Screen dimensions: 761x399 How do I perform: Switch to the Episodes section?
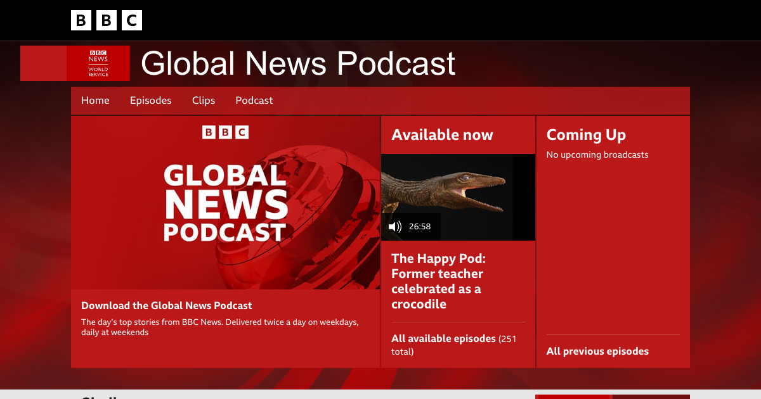tap(150, 100)
